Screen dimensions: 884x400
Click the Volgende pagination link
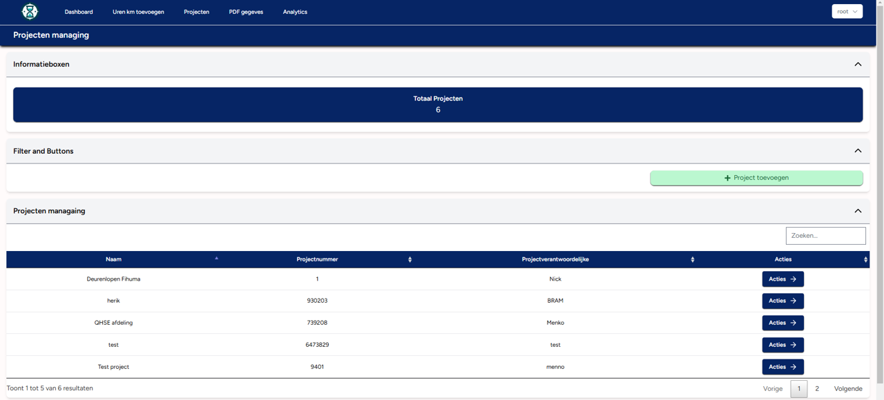(848, 389)
